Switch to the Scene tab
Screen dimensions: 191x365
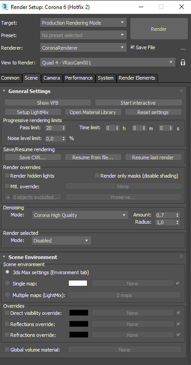click(31, 78)
